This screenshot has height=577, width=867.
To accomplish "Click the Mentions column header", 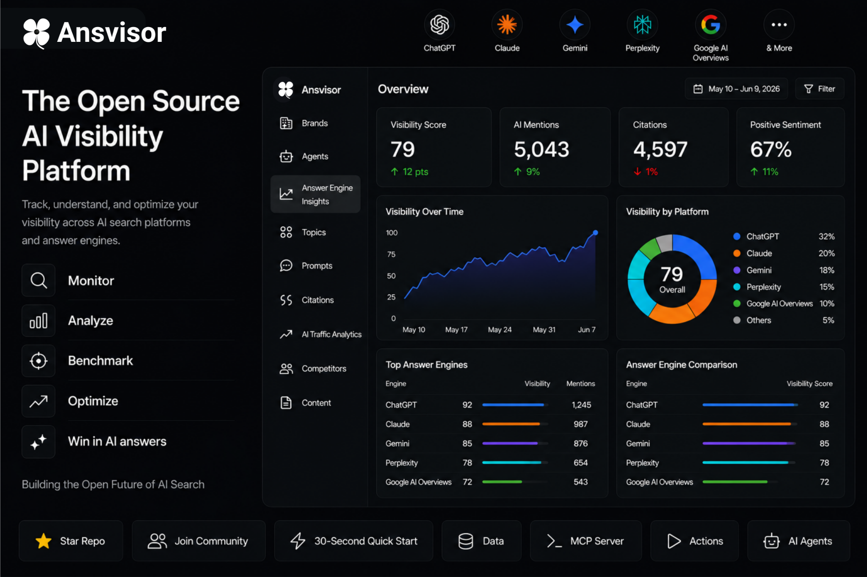I will coord(580,383).
